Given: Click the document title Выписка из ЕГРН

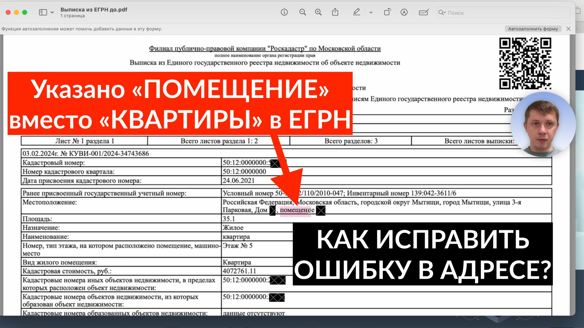Looking at the screenshot, I should pos(94,10).
